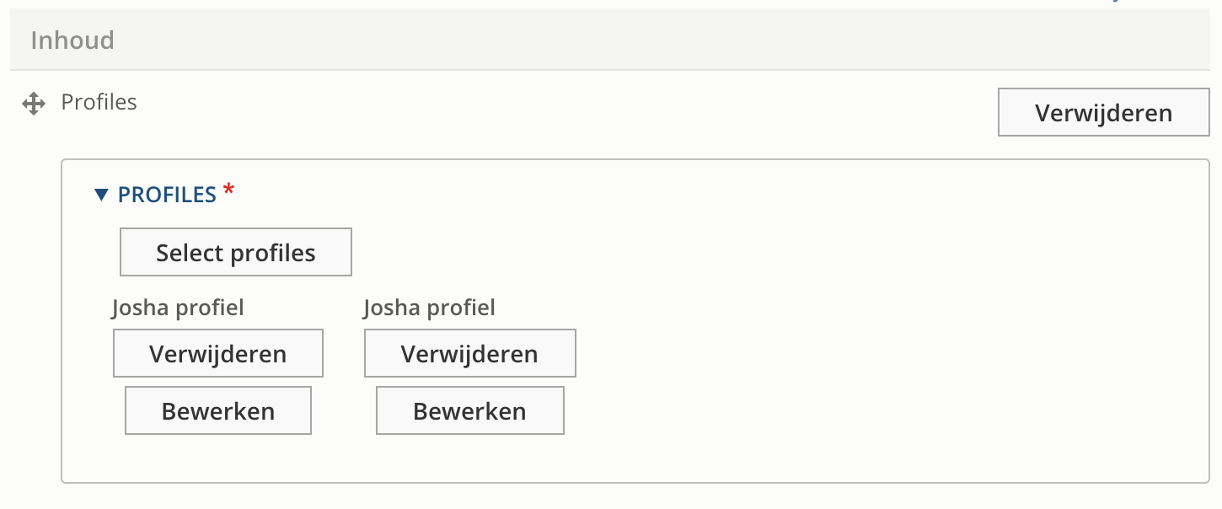Screen dimensions: 1222x509
Task: Click the second Josha profiel label
Action: point(429,308)
